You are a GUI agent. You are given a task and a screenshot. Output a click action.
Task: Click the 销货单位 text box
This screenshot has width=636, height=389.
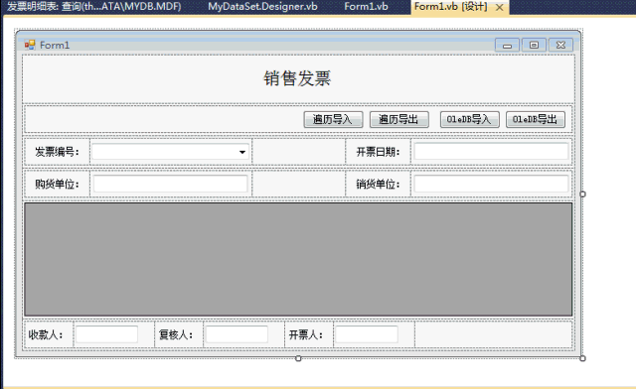coord(491,184)
